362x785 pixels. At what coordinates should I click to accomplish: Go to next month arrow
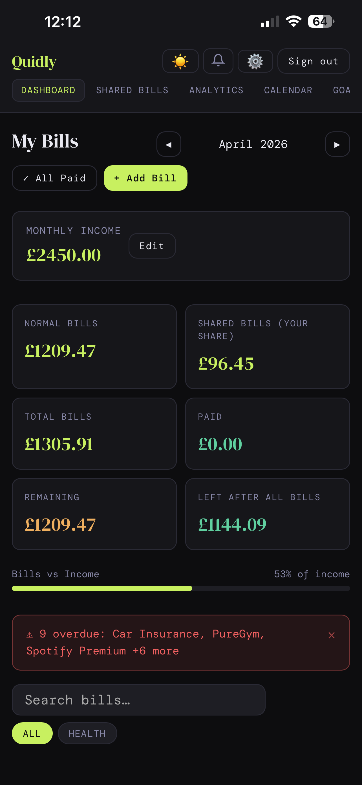pyautogui.click(x=337, y=144)
